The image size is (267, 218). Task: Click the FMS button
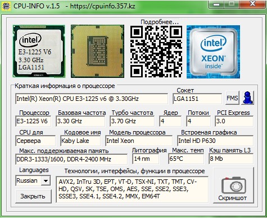[x=232, y=98]
